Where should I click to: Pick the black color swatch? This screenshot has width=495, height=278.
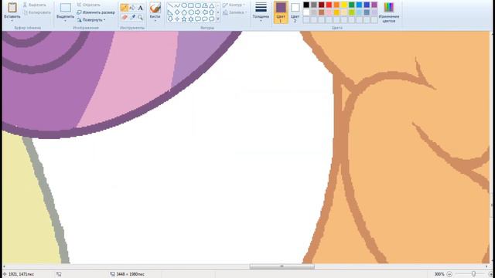[306, 5]
